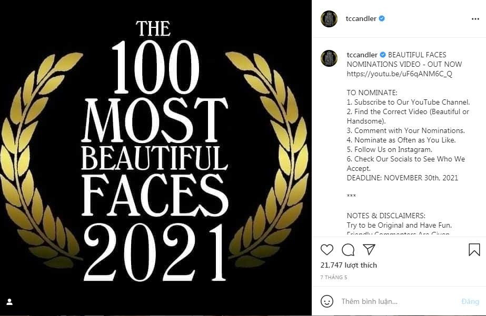Open the tccandler username in caption
Viewport: 486px width, 316px height.
[361, 55]
